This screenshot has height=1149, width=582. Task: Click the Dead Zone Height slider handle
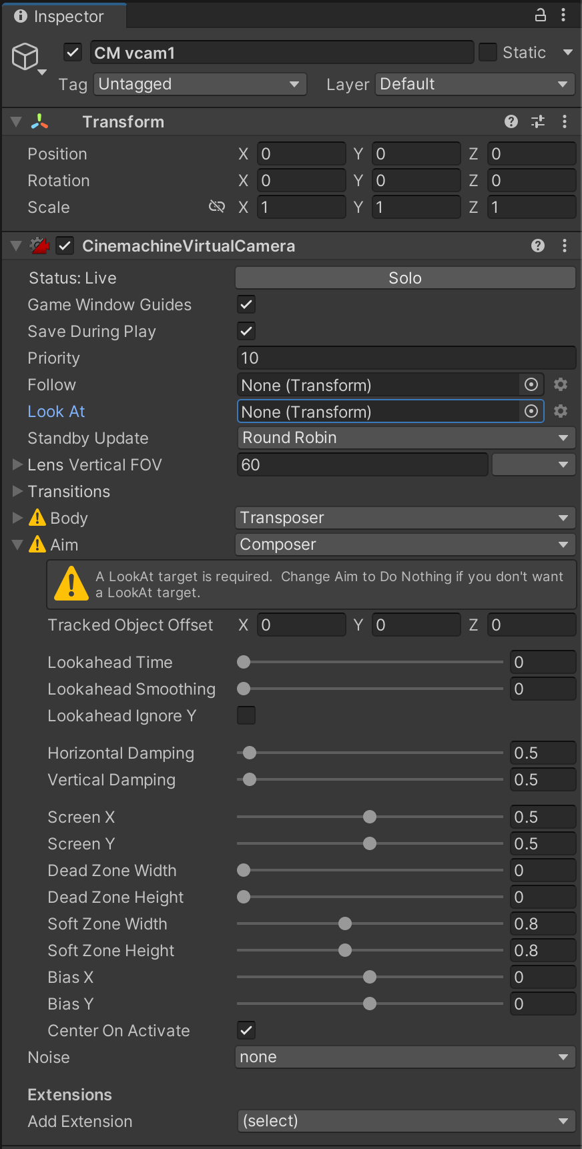click(244, 897)
